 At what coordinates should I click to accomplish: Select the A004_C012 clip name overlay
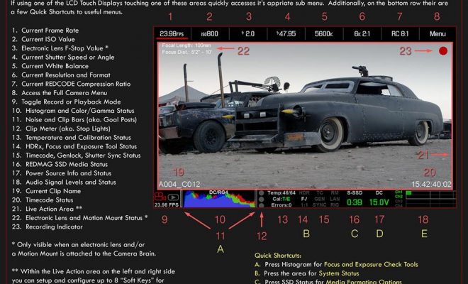point(179,184)
